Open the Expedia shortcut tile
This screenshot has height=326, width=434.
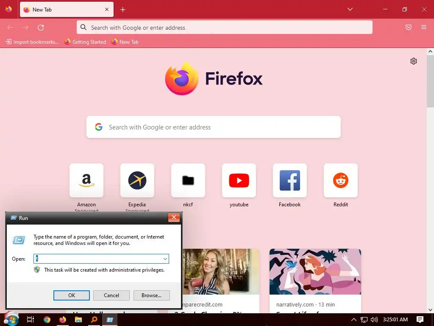[x=137, y=180]
